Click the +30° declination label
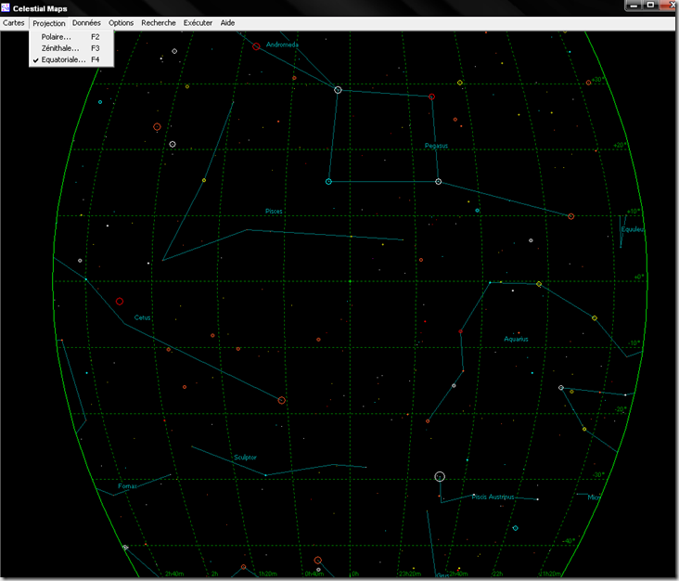 click(597, 80)
